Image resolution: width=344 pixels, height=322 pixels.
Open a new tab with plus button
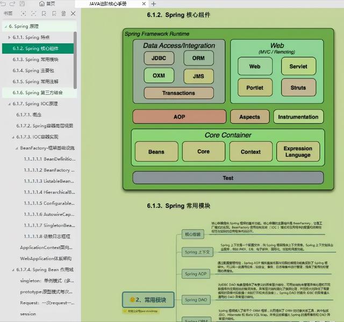pyautogui.click(x=154, y=4)
